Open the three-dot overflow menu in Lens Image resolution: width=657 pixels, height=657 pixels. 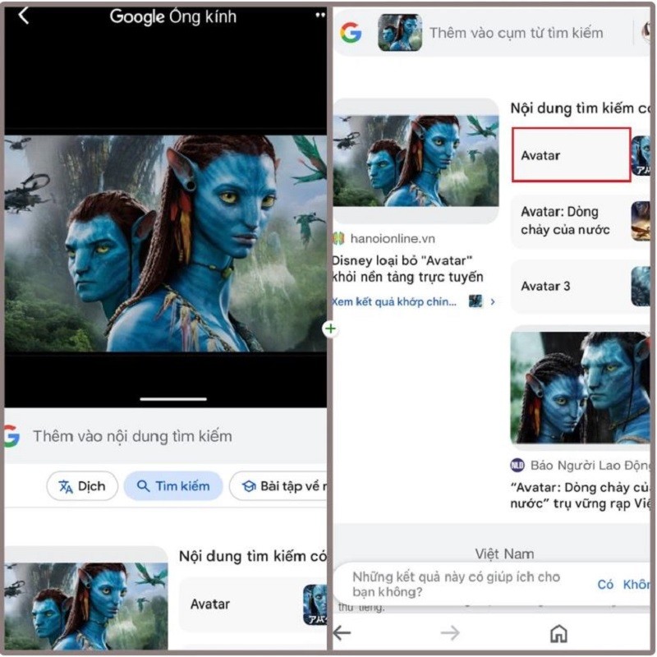(320, 16)
